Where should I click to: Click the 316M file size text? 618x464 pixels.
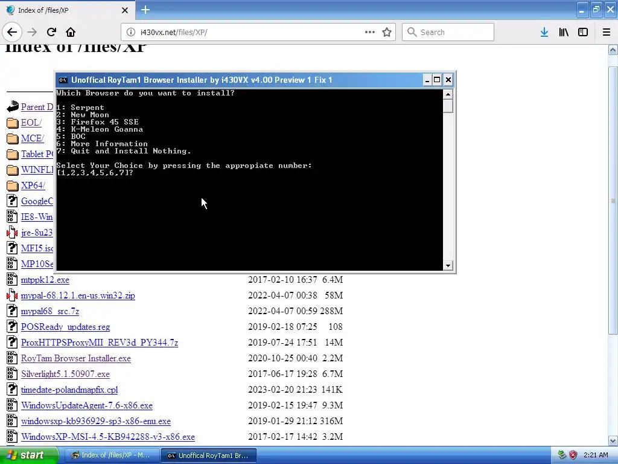point(331,421)
